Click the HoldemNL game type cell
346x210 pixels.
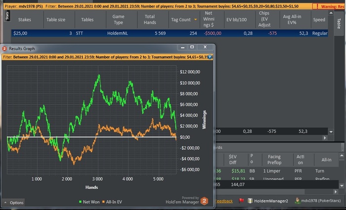click(118, 33)
